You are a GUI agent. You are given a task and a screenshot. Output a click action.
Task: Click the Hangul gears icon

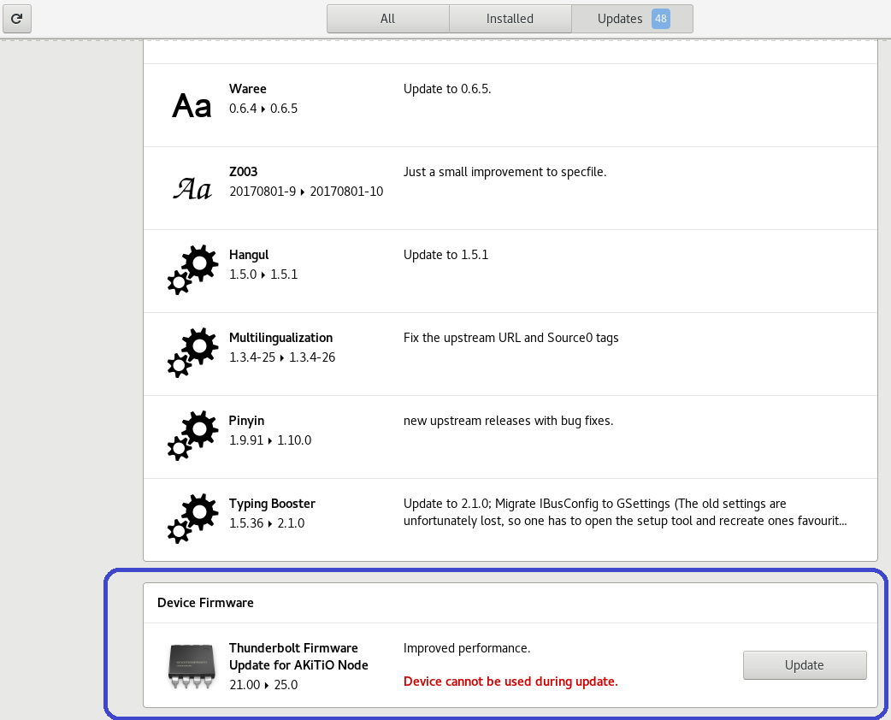(192, 270)
